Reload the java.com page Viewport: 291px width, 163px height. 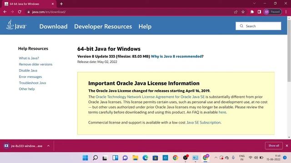click(20, 12)
